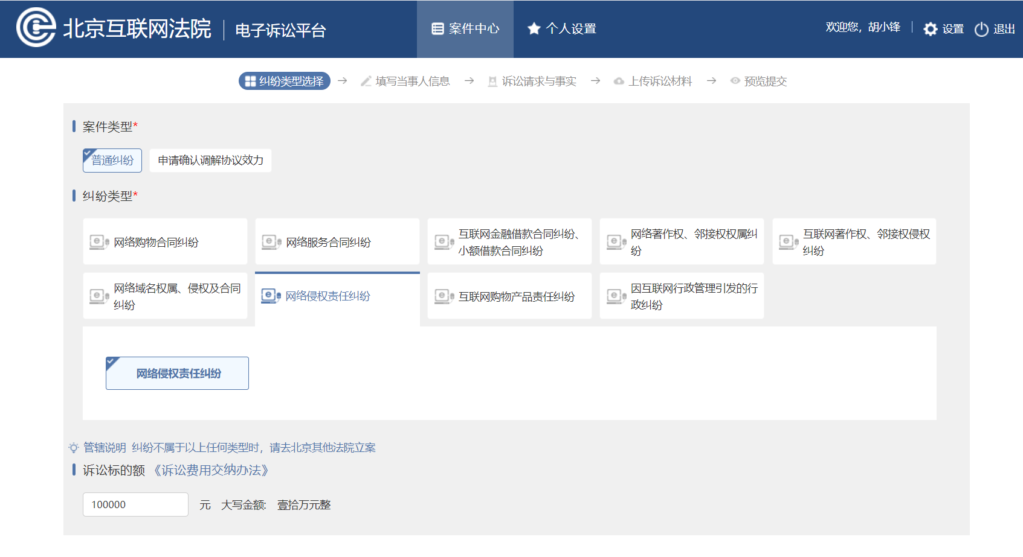Click the stamp icon next to 诉讼请求与事实
Viewport: 1023px width, 557px height.
(x=492, y=81)
